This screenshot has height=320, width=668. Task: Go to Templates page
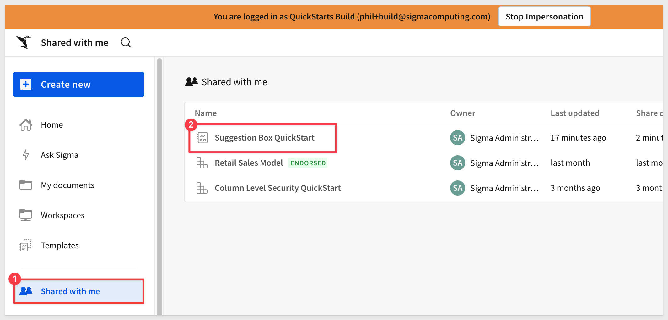tap(60, 246)
